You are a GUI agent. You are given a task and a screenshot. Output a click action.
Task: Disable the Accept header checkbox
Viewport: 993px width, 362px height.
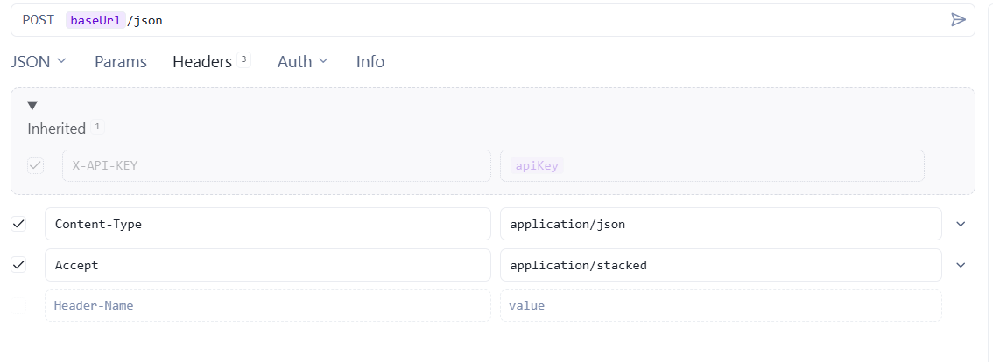[18, 265]
